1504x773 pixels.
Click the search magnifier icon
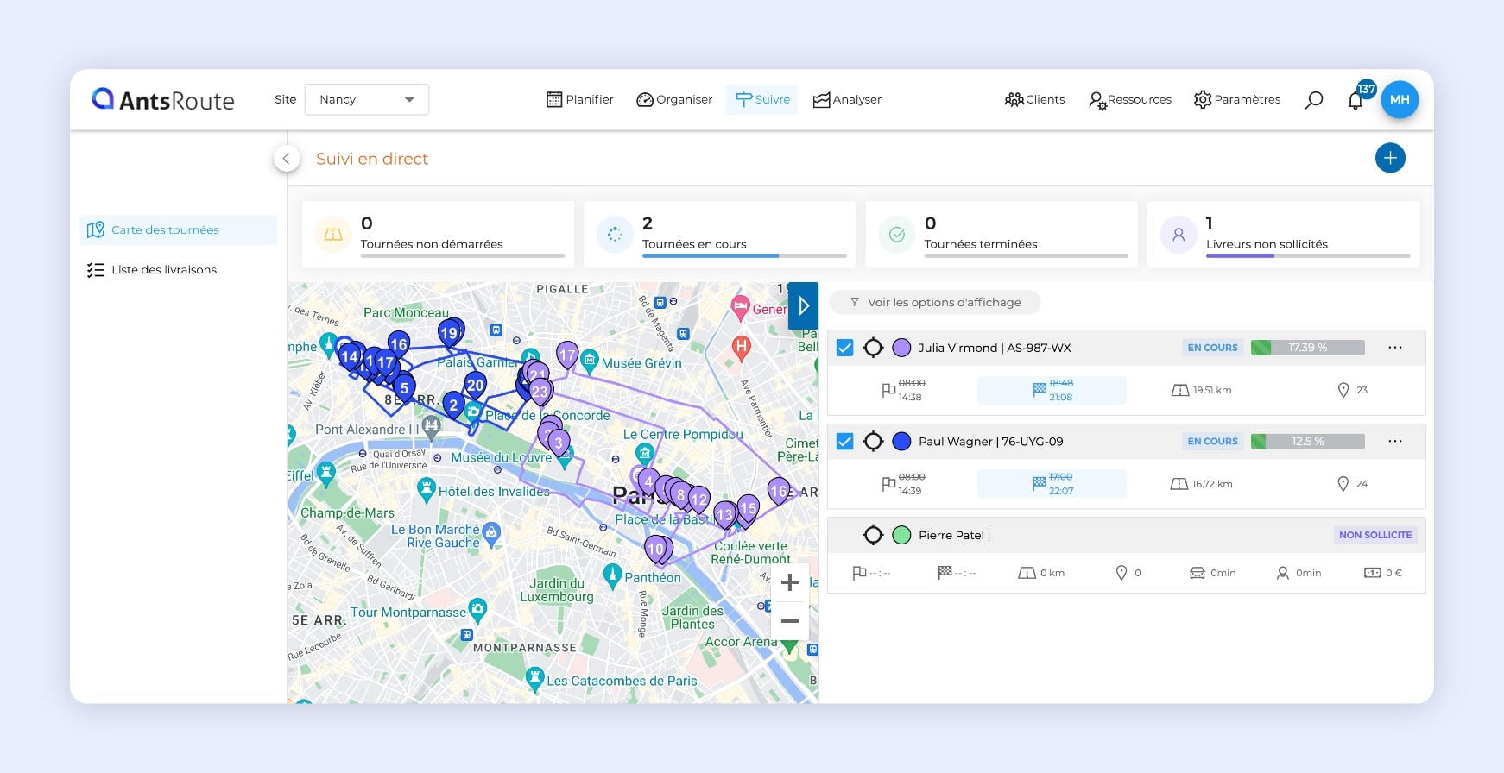click(1313, 100)
